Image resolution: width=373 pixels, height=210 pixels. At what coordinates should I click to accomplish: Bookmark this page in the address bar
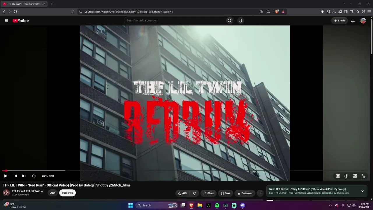(x=73, y=12)
